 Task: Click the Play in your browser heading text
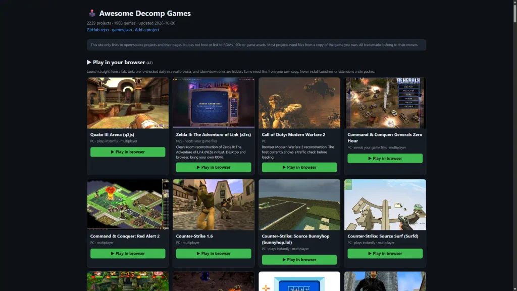click(119, 62)
